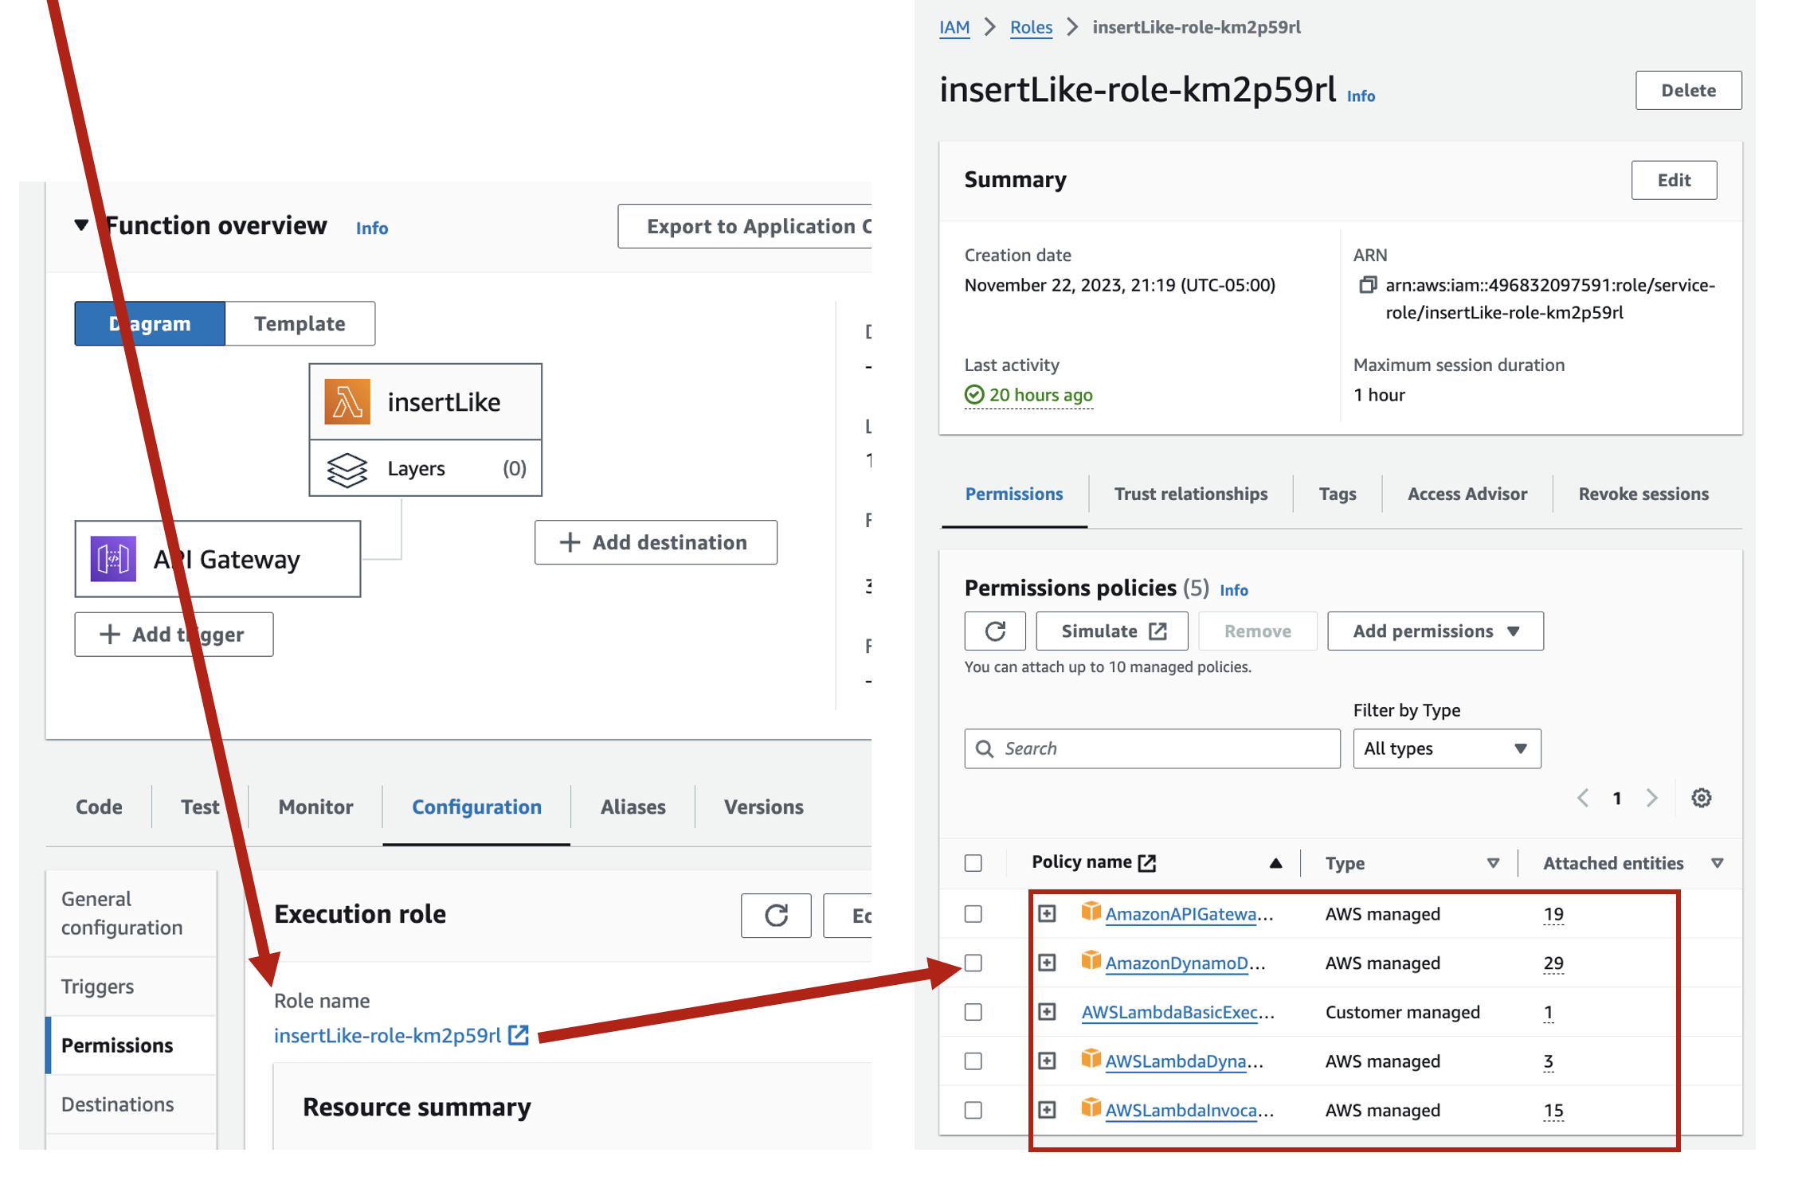Open the Versions tab

764,807
